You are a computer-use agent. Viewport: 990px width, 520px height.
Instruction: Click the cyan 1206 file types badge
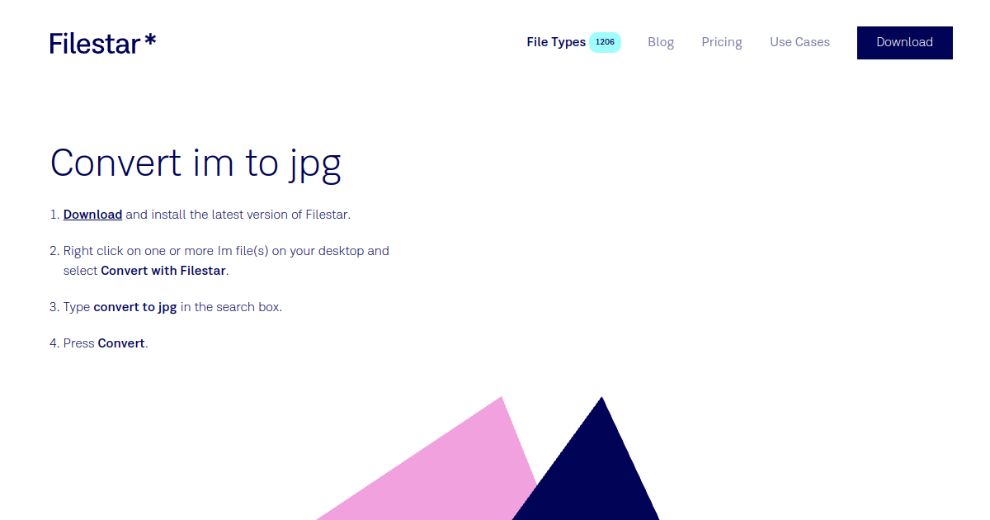coord(605,41)
